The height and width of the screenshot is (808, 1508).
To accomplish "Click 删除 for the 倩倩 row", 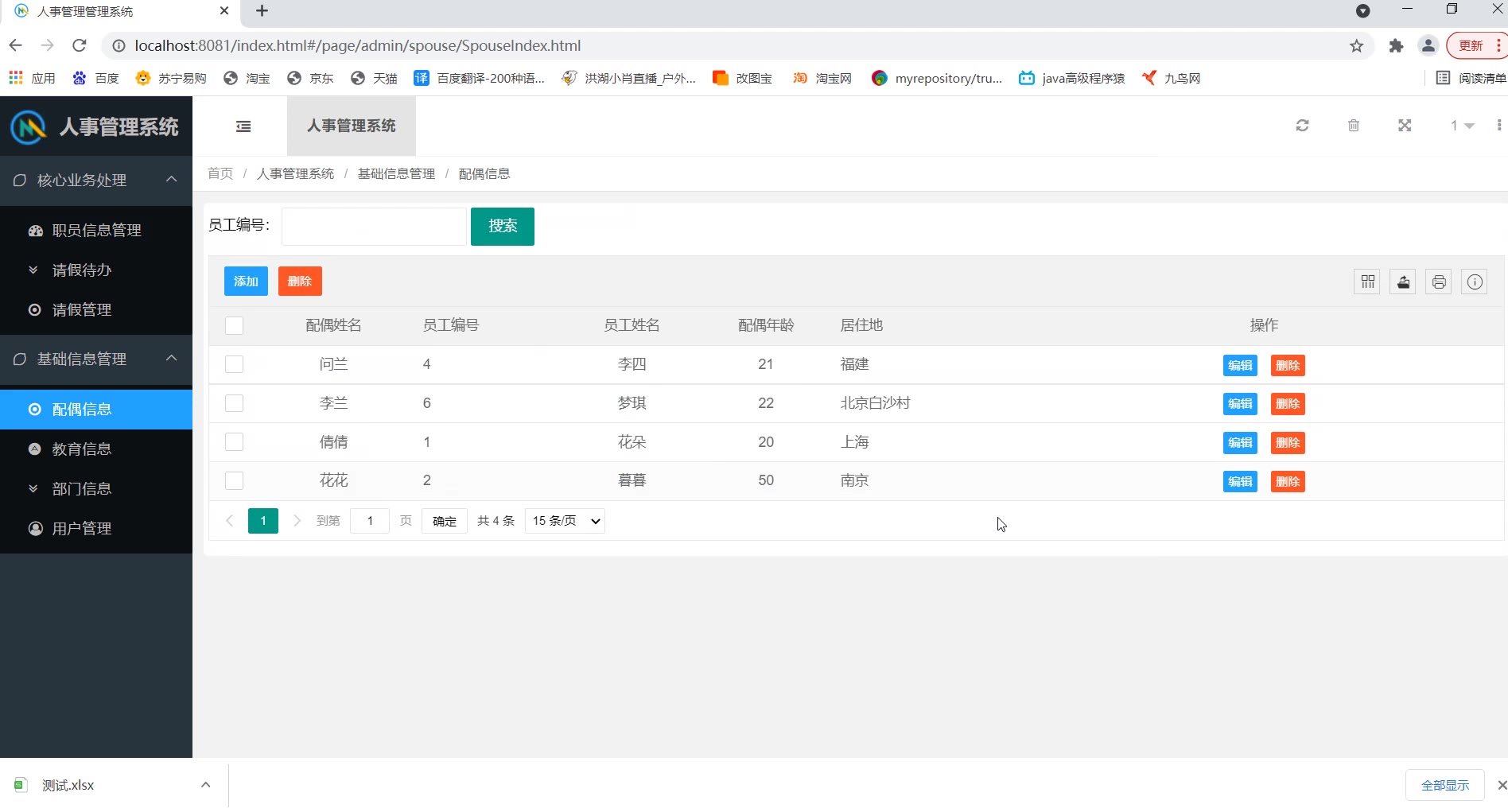I will click(1288, 443).
